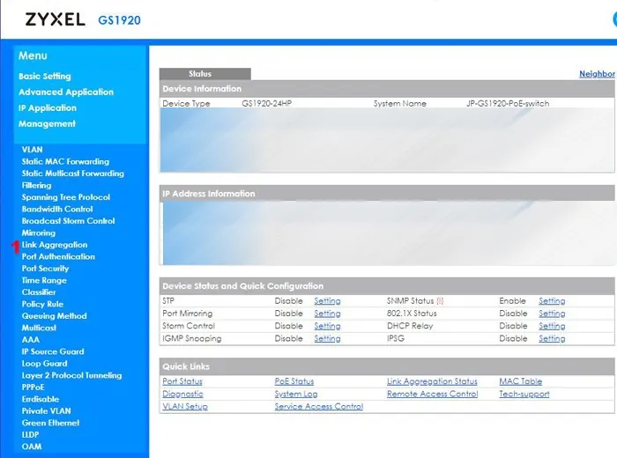Open Link Aggregation in sidebar
This screenshot has width=617, height=458.
click(55, 245)
